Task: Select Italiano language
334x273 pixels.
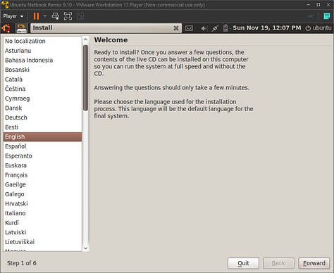Action: point(42,213)
